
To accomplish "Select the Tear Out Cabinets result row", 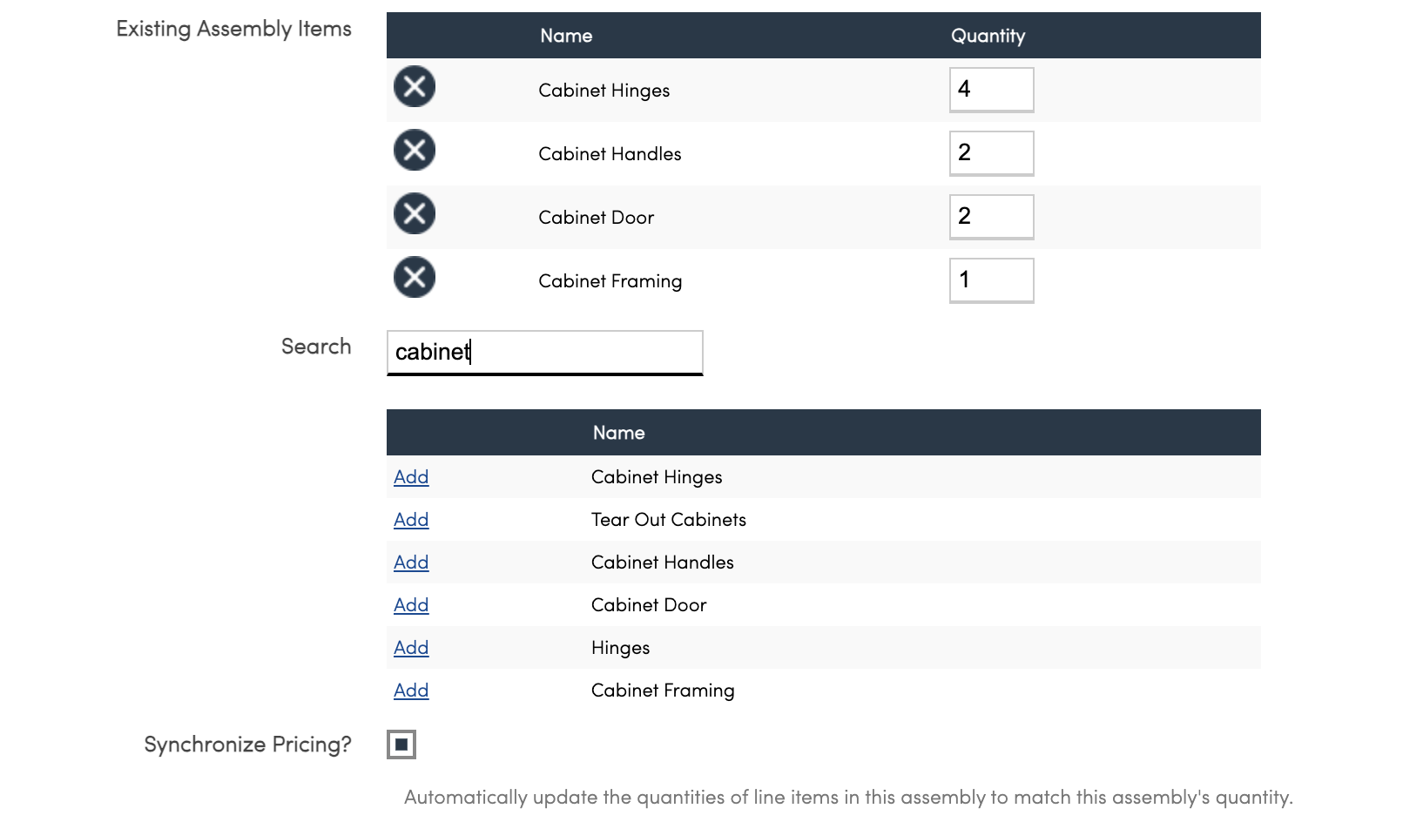I will click(x=668, y=520).
